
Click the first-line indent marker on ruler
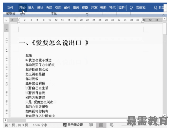(19, 18)
